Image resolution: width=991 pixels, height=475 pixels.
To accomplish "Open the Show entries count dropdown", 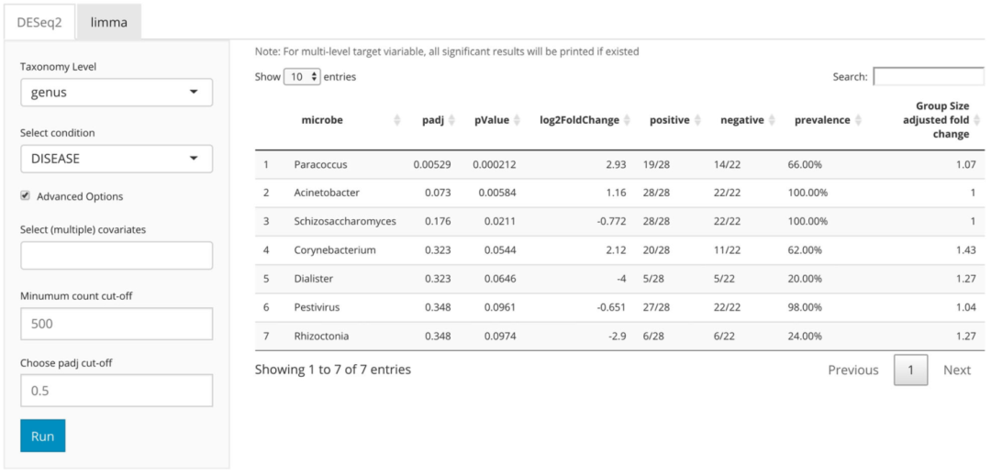I will tap(302, 77).
